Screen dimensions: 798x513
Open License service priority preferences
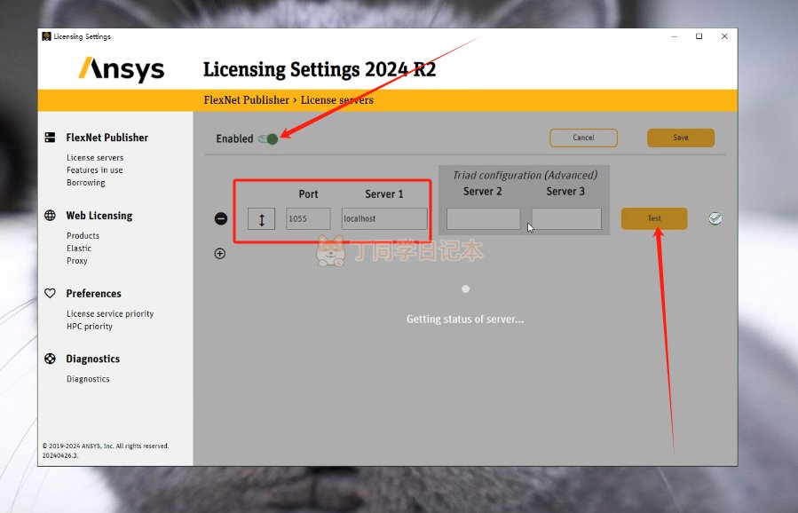tap(110, 314)
